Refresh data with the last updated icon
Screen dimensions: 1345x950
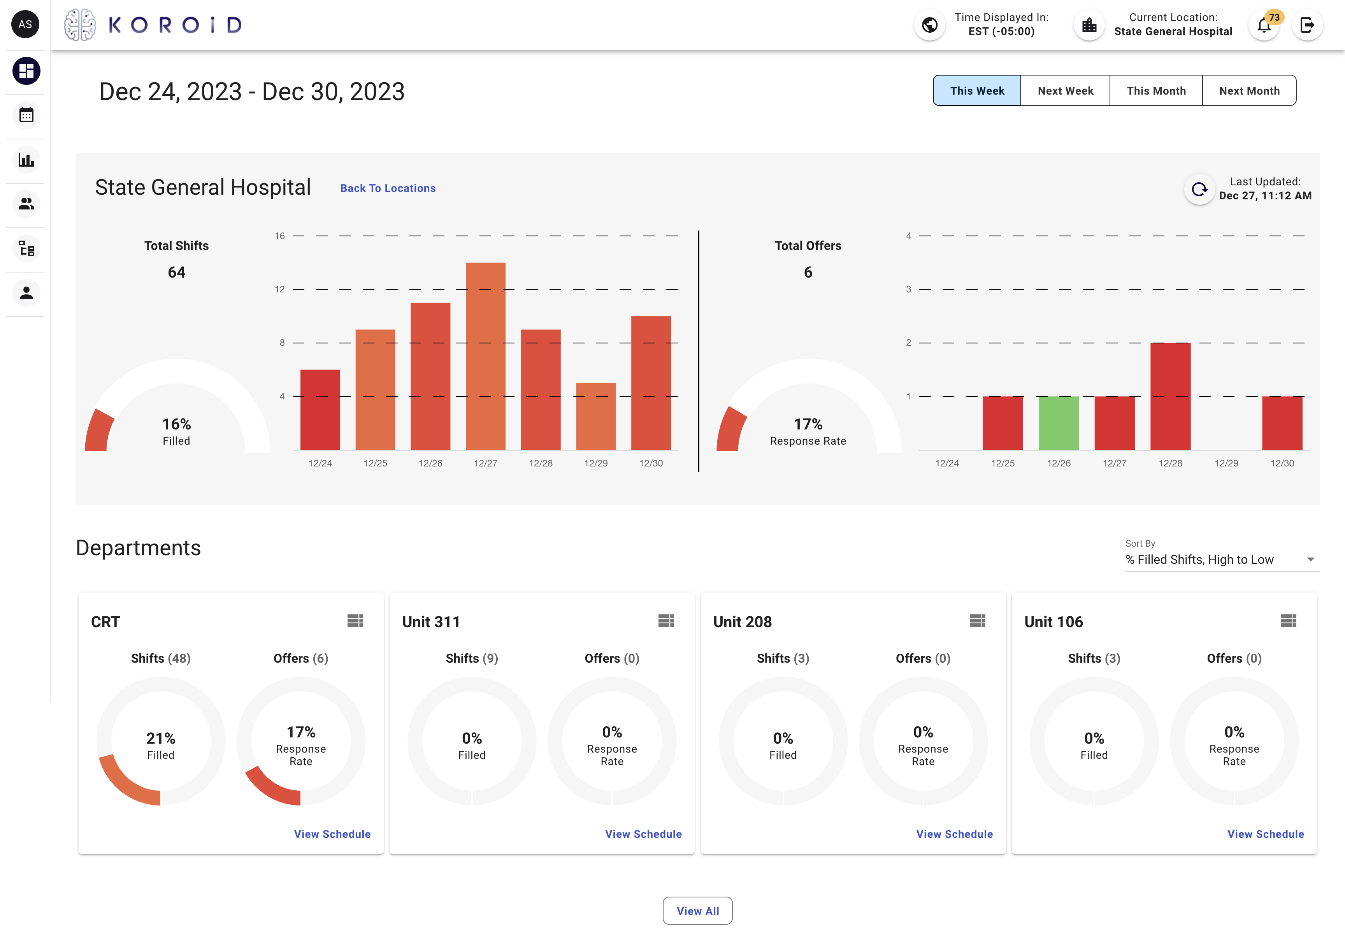1199,190
